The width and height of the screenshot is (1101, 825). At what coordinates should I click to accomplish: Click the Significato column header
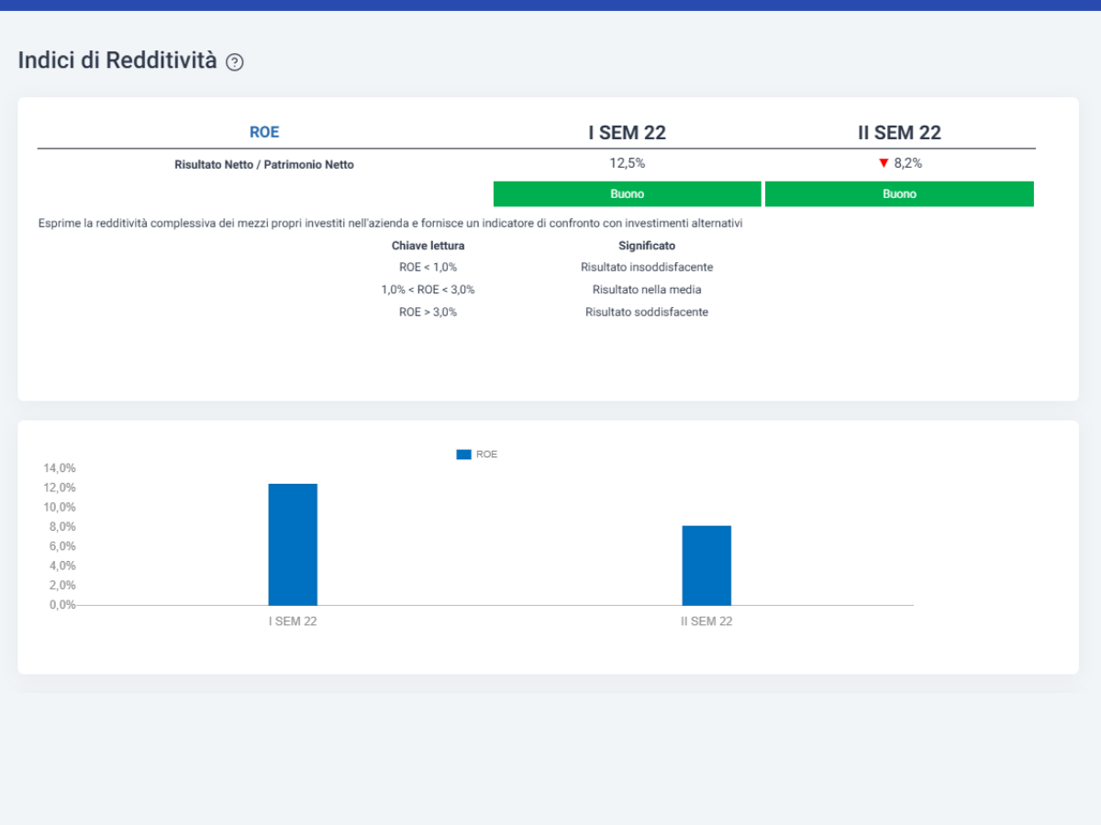[x=647, y=246]
